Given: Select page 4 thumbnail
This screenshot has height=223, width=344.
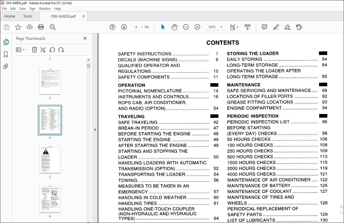Looking at the screenshot, I should (x=50, y=120).
